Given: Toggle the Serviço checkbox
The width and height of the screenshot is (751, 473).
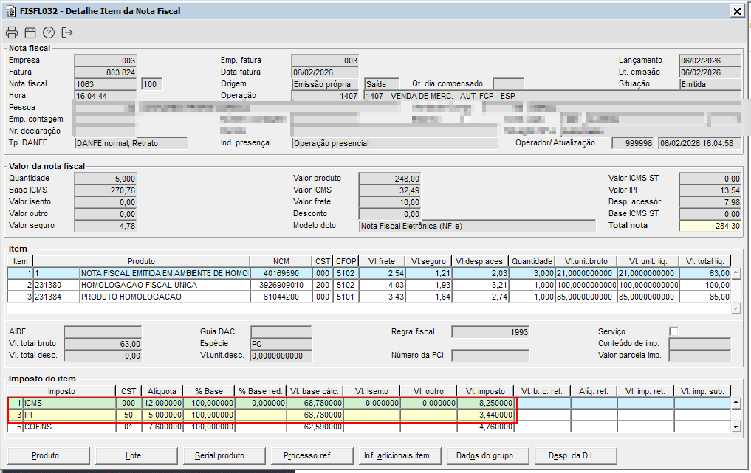Looking at the screenshot, I should pos(673,331).
